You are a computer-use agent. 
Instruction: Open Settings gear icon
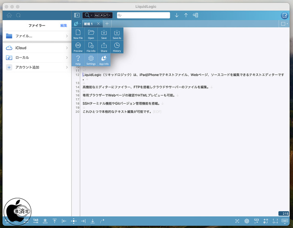tap(91, 60)
